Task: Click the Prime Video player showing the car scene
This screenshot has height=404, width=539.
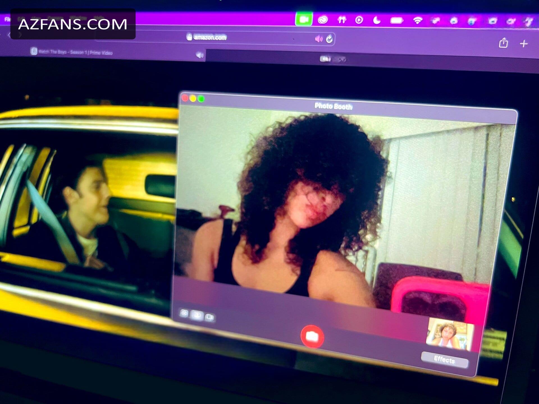Action: (87, 208)
